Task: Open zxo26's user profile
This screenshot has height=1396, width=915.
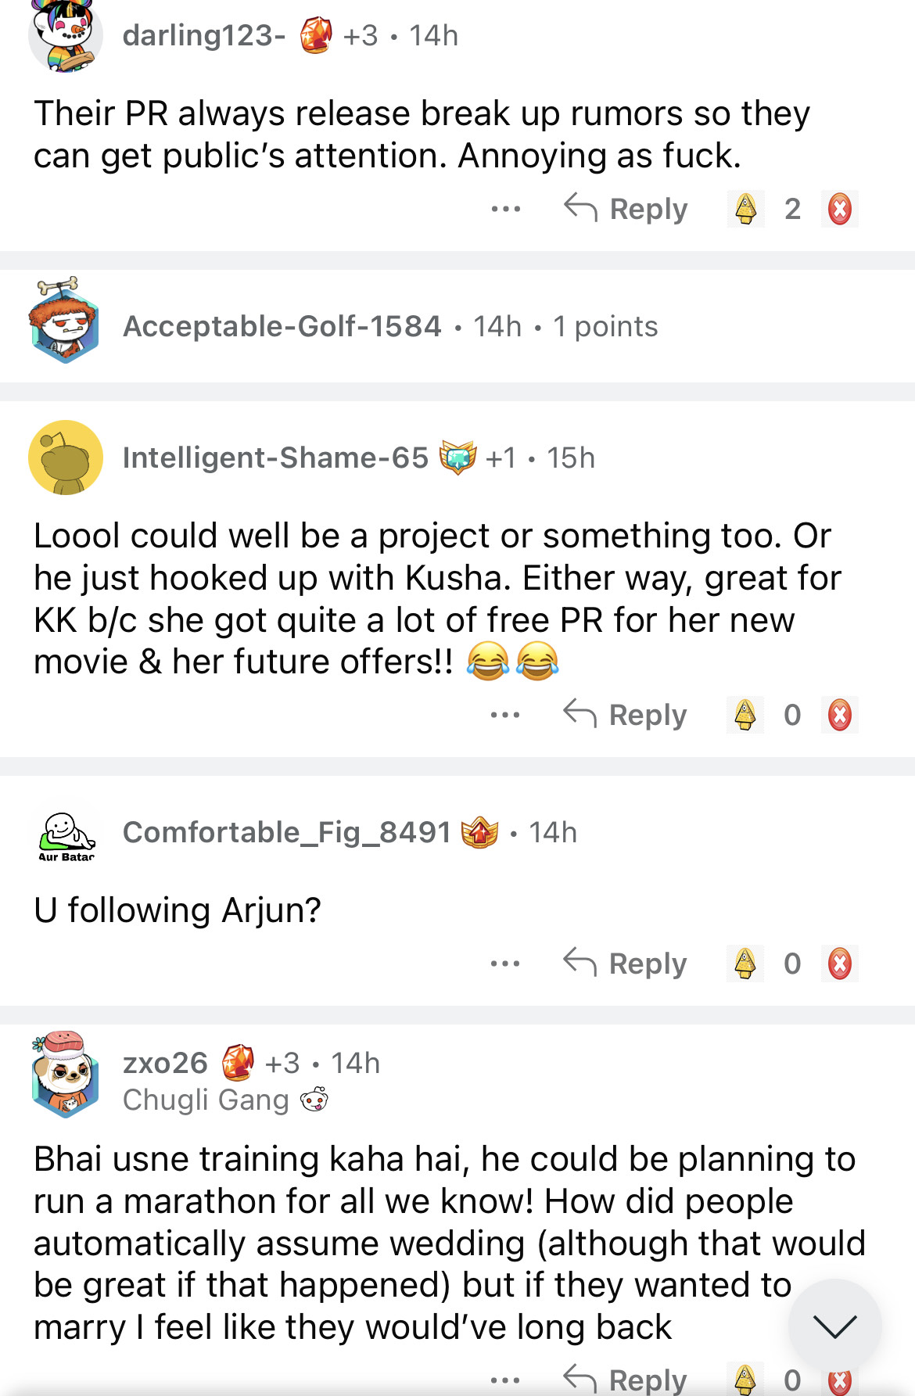Action: pyautogui.click(x=165, y=1063)
